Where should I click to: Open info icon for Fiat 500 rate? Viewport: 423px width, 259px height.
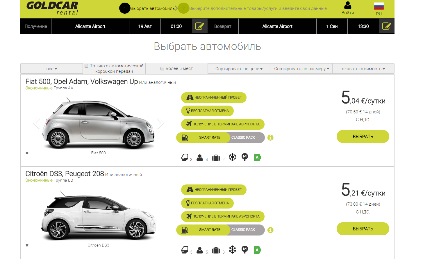tap(270, 137)
